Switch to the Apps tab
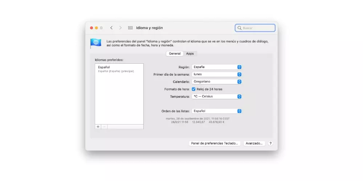363x181 pixels. click(190, 54)
